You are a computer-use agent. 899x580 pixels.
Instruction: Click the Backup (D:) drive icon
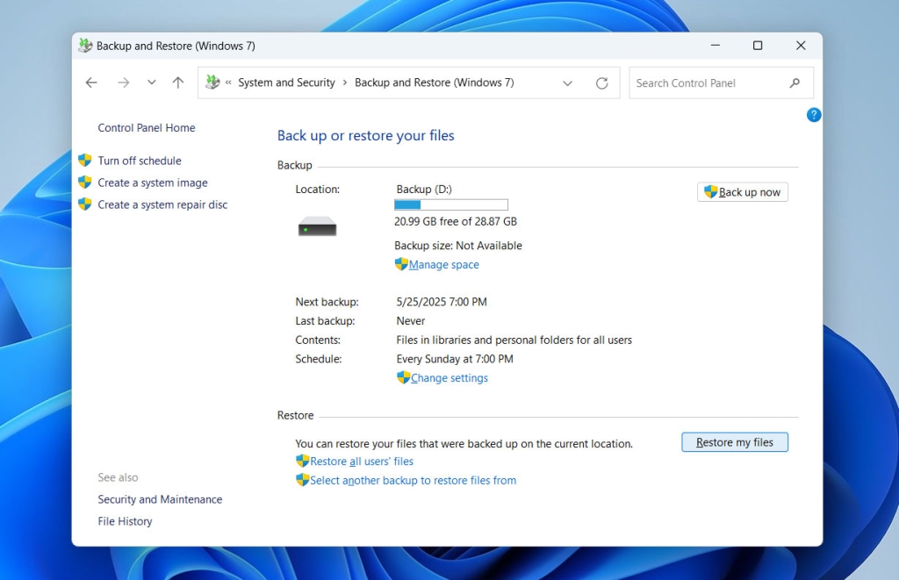317,226
